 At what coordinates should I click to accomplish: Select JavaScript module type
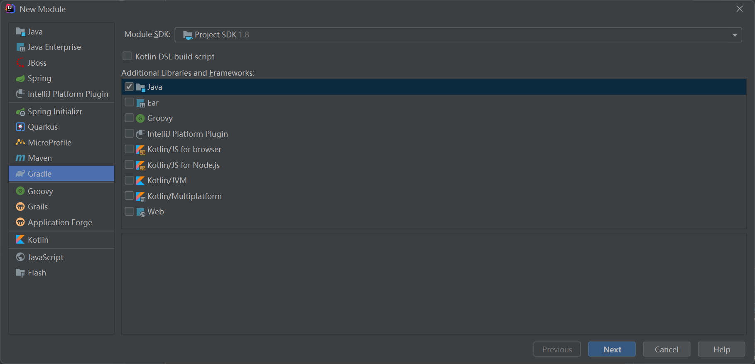(61, 257)
